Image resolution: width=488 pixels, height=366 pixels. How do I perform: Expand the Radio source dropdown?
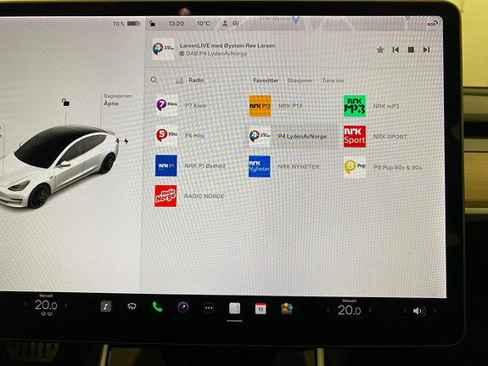tap(196, 81)
